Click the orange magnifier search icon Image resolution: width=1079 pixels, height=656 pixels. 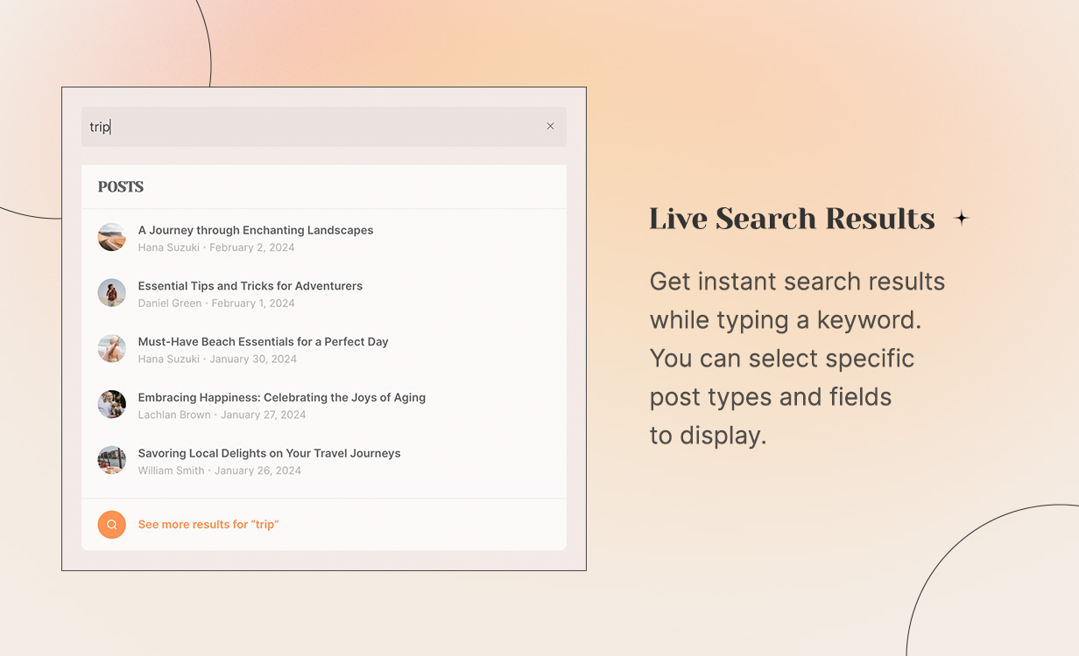pos(112,525)
